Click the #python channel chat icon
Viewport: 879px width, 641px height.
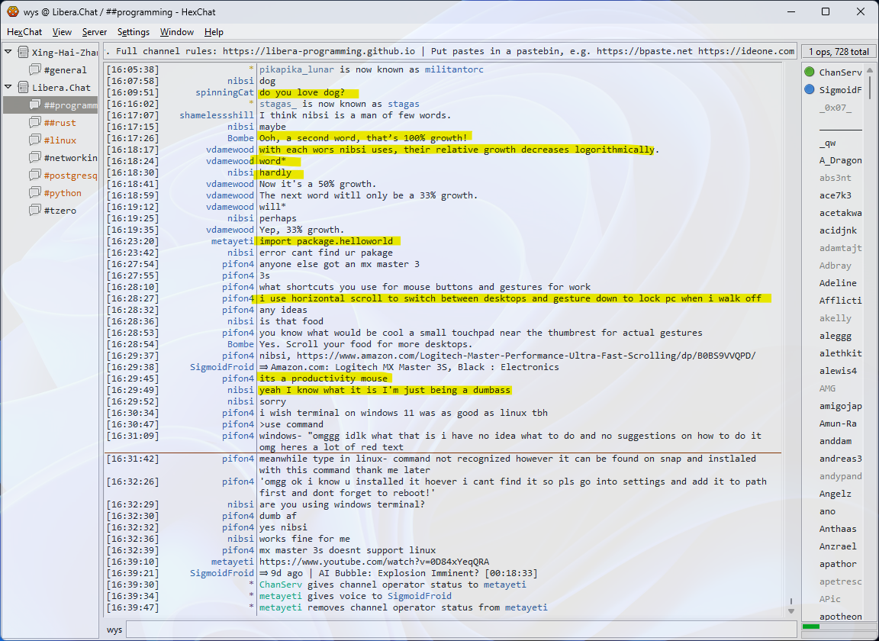point(35,193)
